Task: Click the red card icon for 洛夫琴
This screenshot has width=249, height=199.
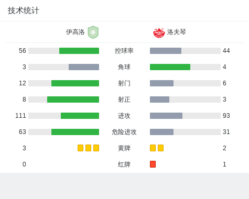Action: pyautogui.click(x=153, y=164)
